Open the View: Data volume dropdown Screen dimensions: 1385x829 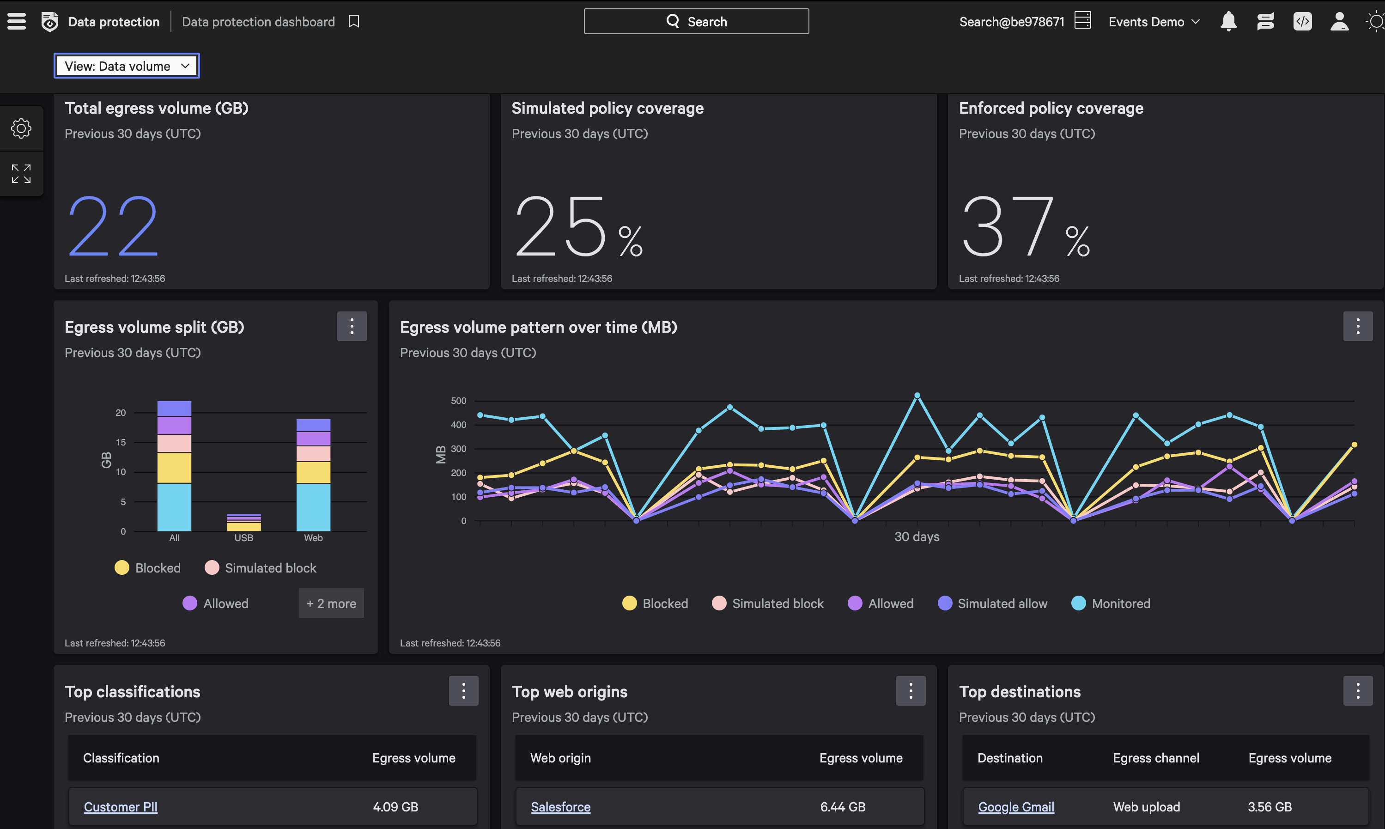coord(127,66)
